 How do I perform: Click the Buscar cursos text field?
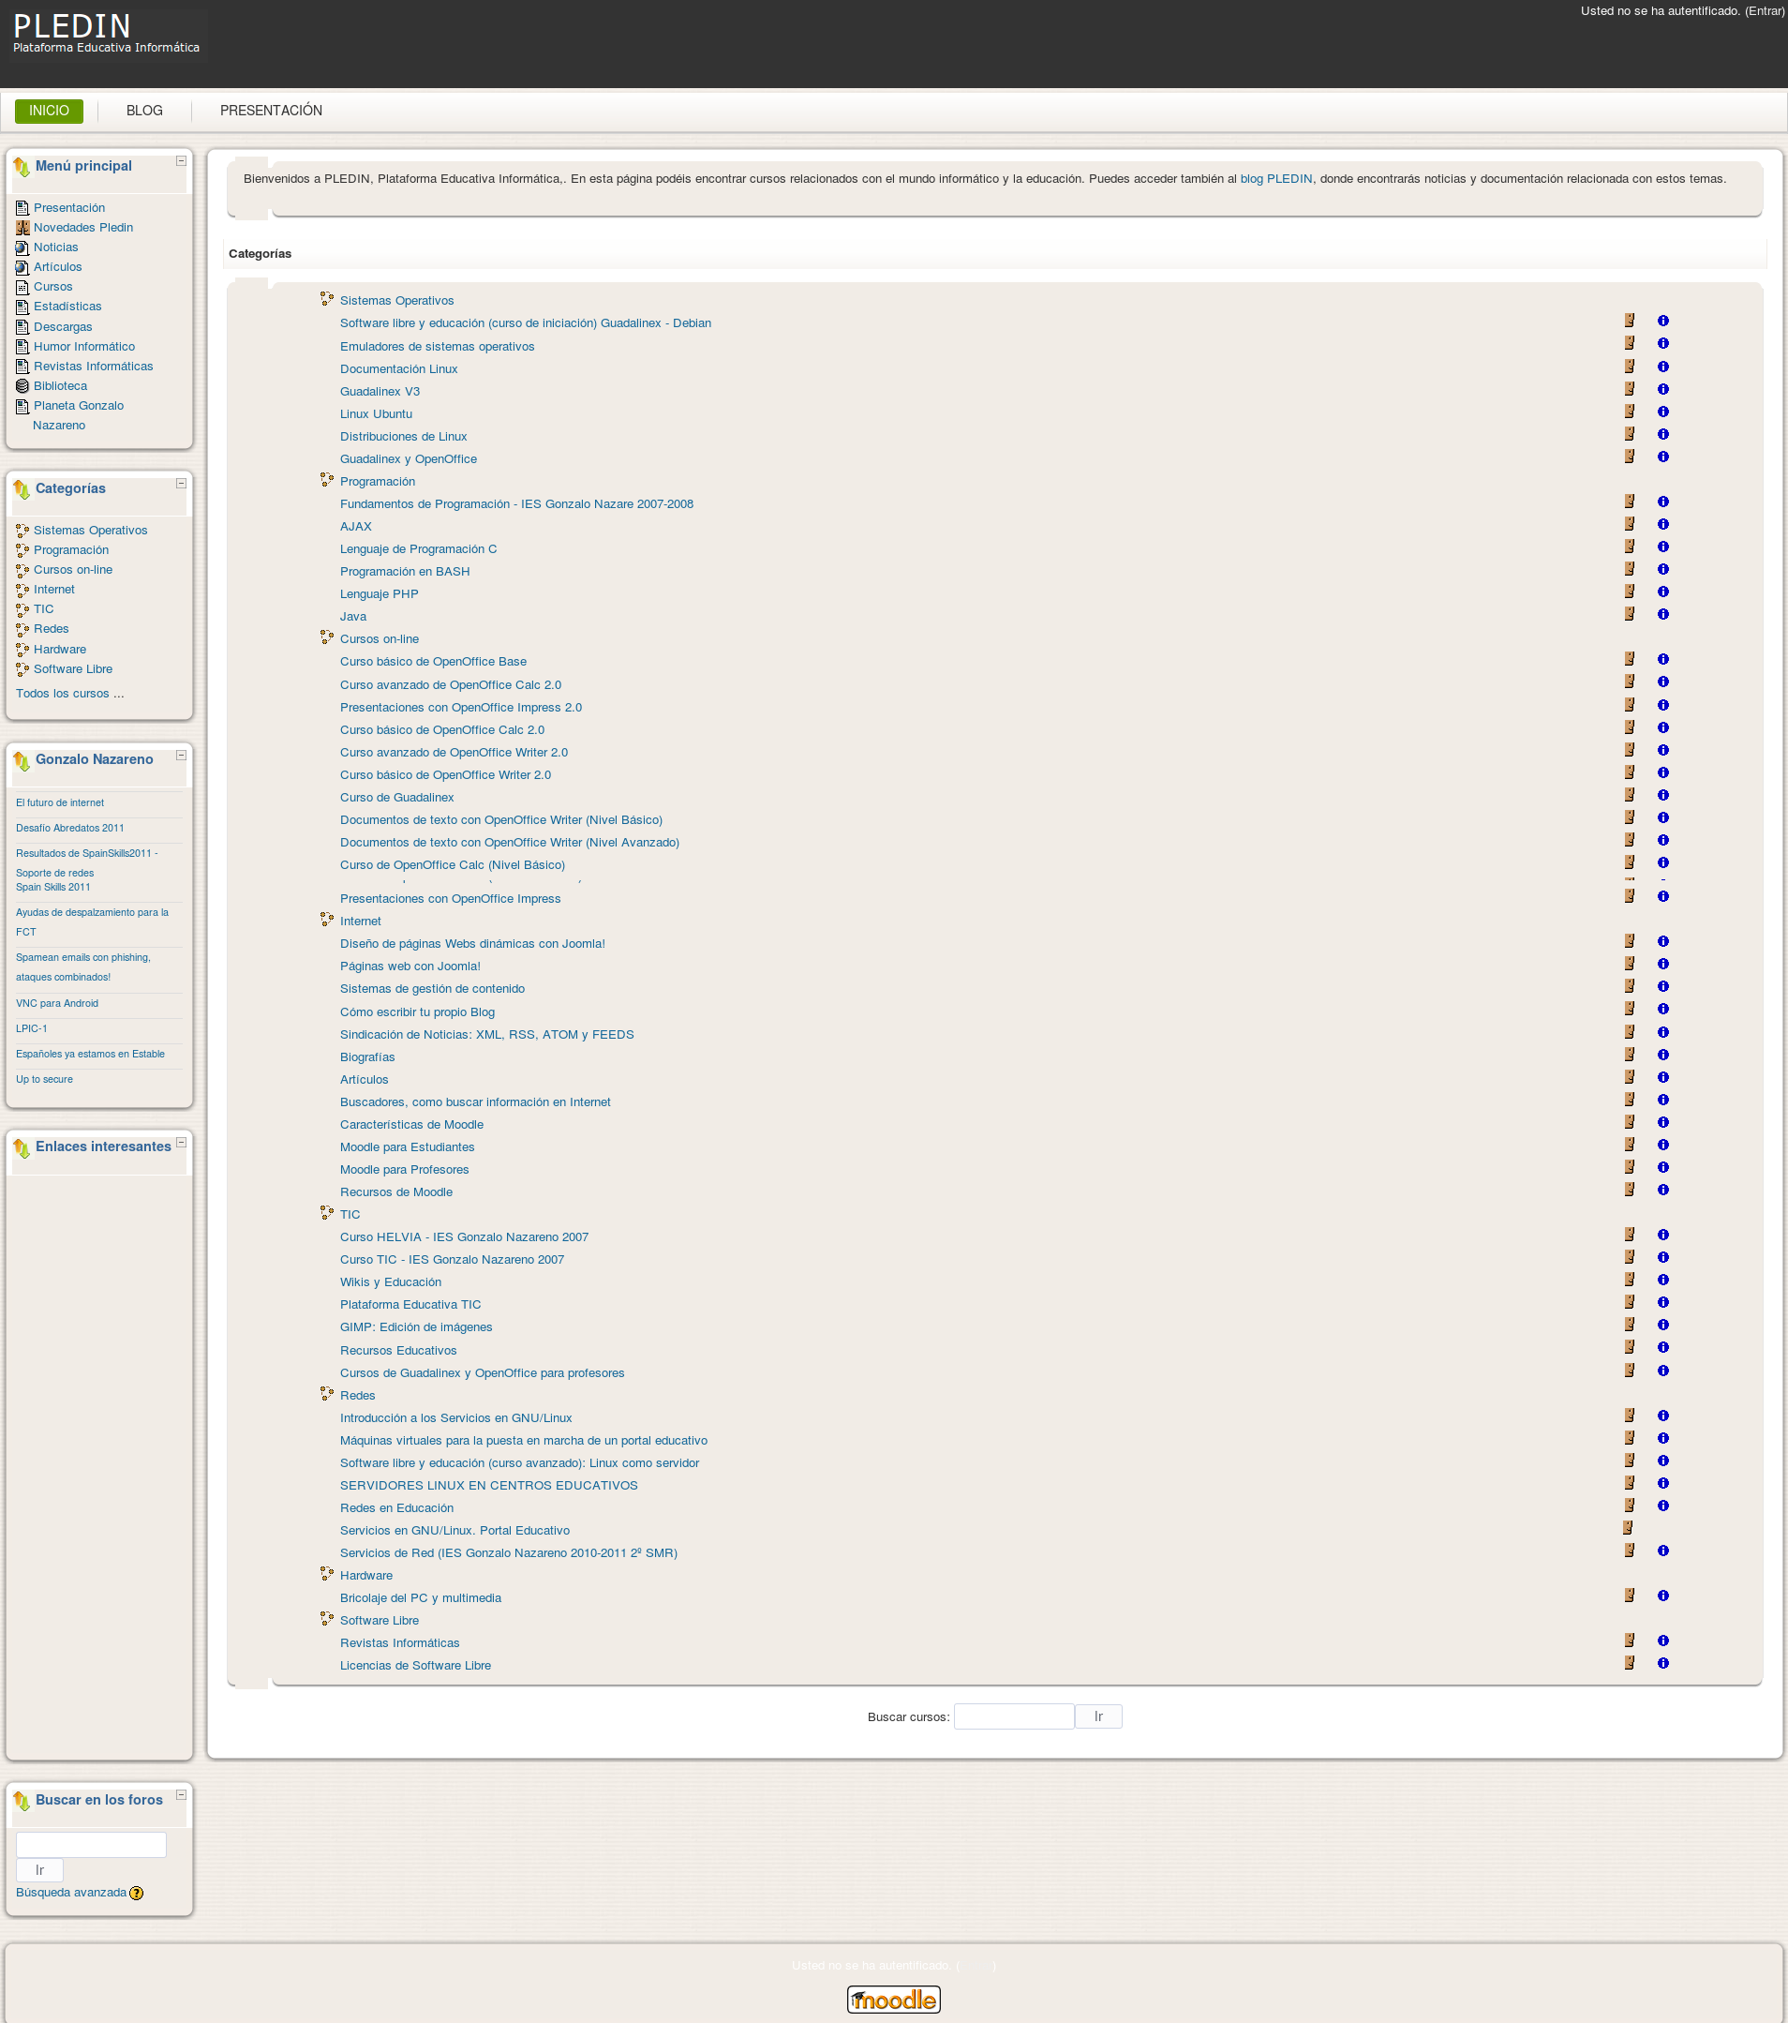(x=1013, y=1716)
